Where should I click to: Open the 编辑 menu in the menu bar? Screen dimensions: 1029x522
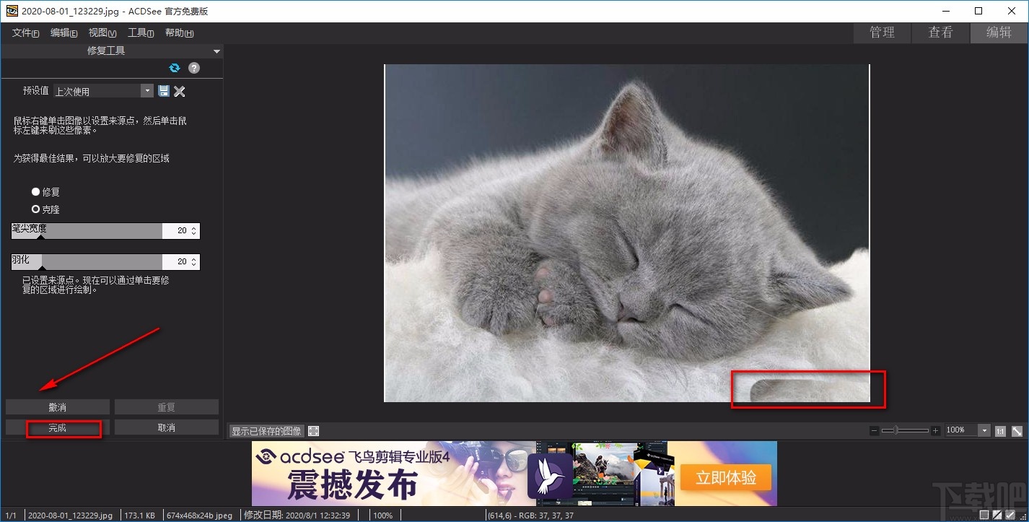[x=64, y=32]
